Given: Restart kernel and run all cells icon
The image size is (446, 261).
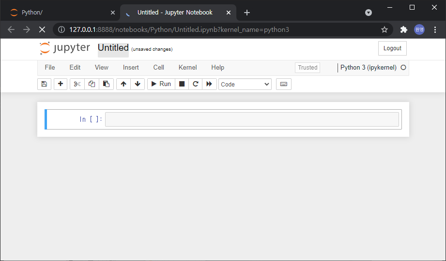Looking at the screenshot, I should click(x=209, y=84).
